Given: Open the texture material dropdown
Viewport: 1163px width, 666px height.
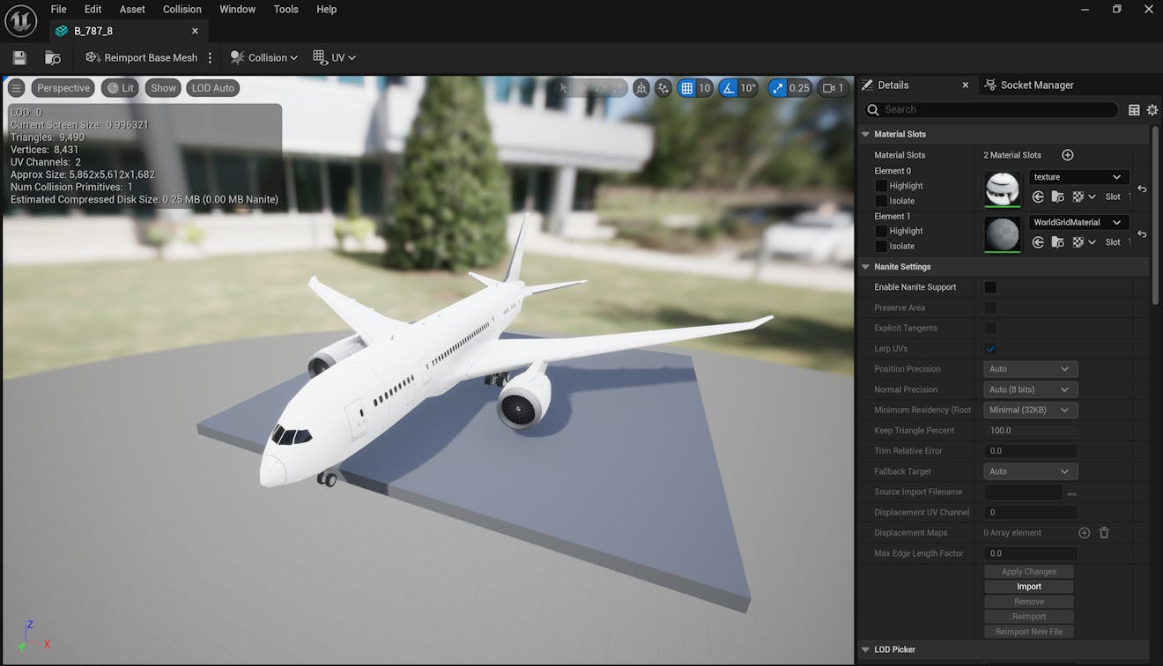Looking at the screenshot, I should tap(1078, 177).
